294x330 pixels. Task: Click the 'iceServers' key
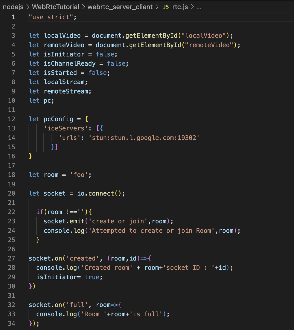[x=66, y=128]
